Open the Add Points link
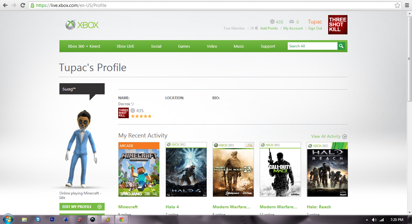412x224 pixels. coord(269,28)
